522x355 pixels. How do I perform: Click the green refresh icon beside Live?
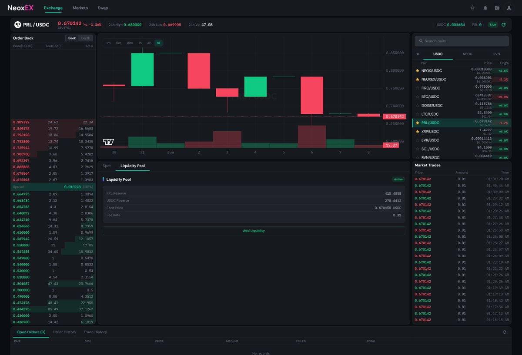[x=504, y=25]
